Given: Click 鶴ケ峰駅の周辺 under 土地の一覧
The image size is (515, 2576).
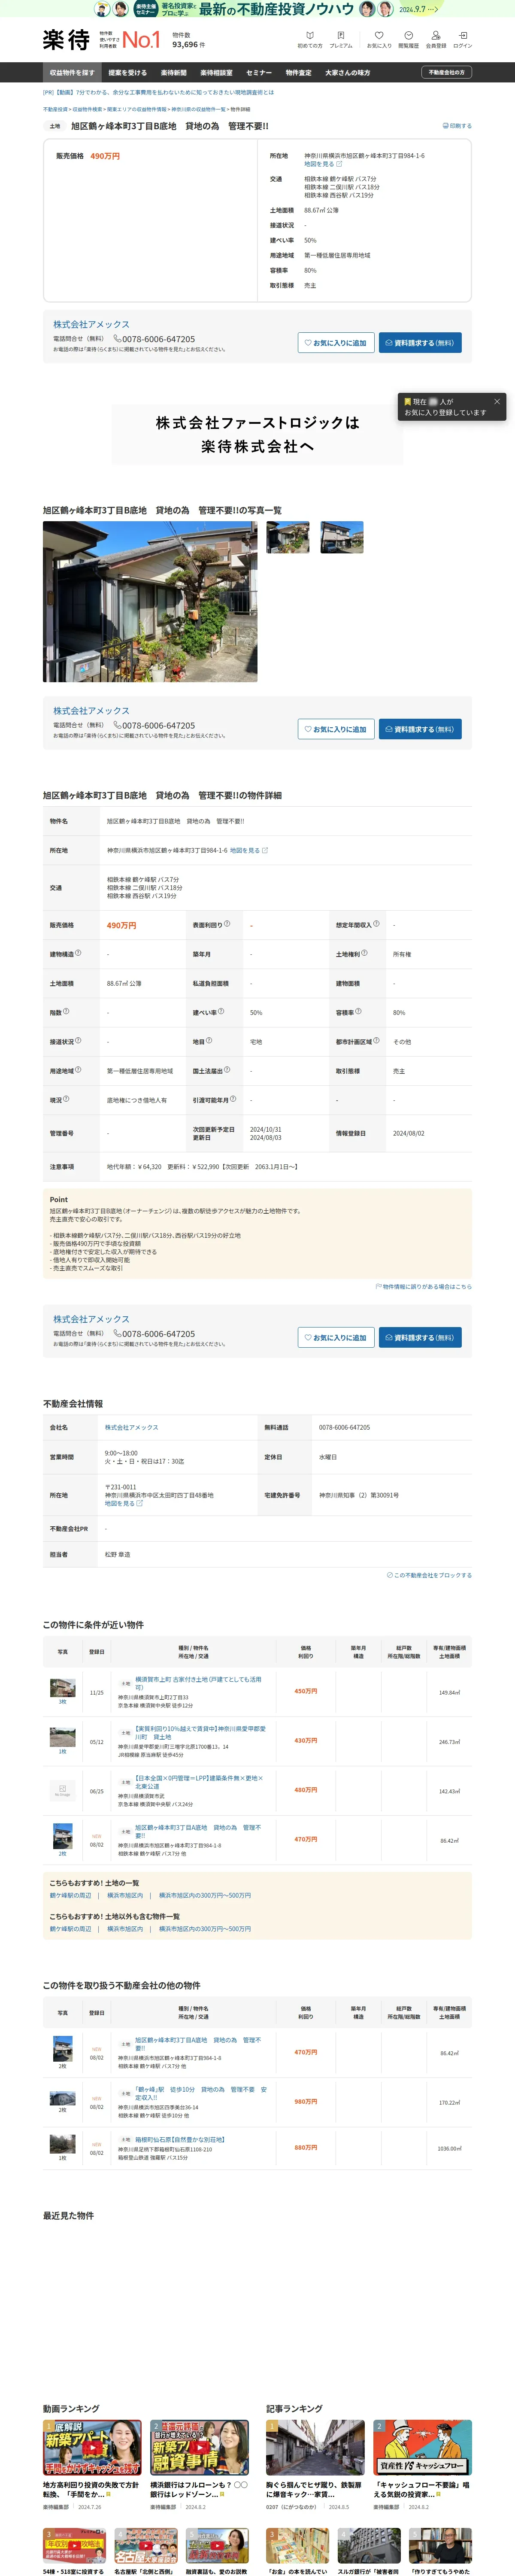Looking at the screenshot, I should 70,1895.
